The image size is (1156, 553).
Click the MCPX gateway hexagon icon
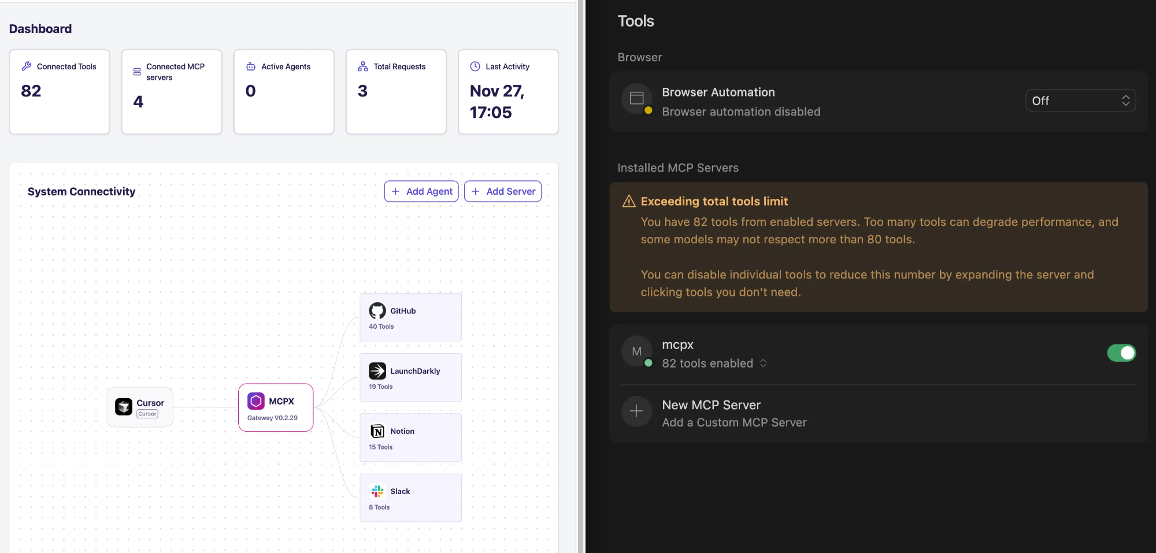point(256,401)
